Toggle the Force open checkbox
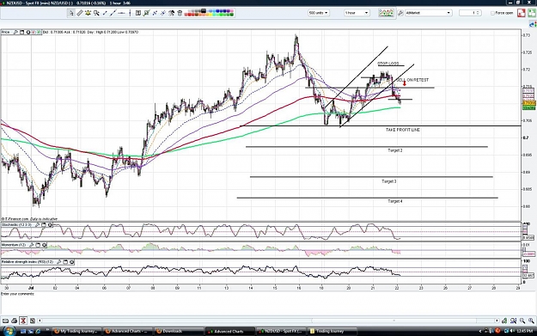537x336 pixels. [x=492, y=13]
